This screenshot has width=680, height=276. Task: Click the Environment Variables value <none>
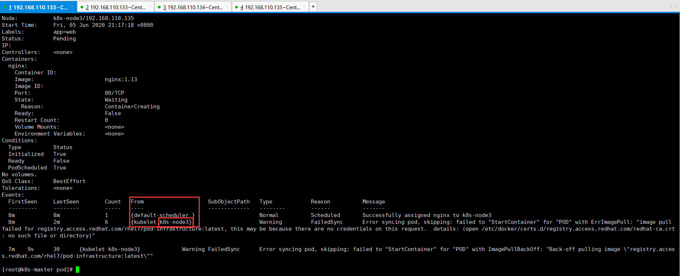(115, 134)
